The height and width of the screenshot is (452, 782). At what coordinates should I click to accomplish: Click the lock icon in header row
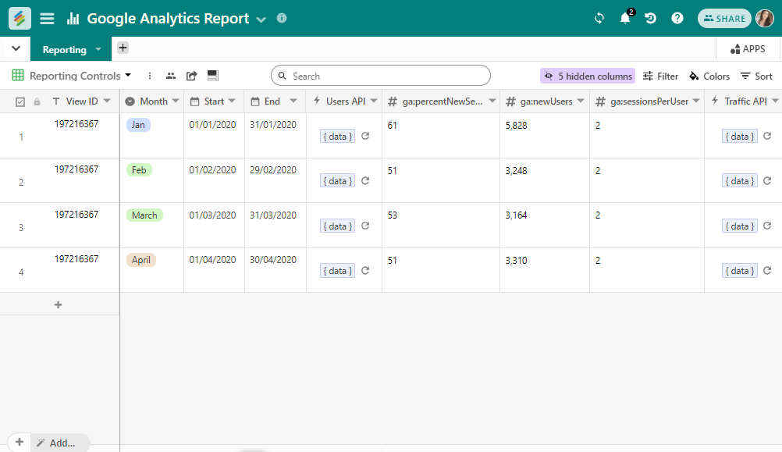(x=37, y=101)
